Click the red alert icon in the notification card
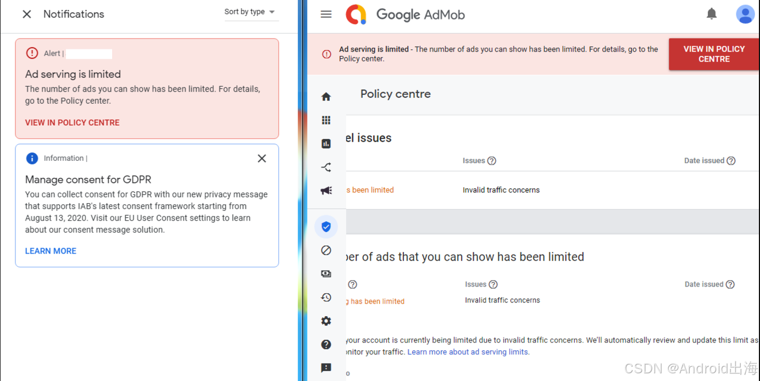This screenshot has height=381, width=760. tap(32, 53)
